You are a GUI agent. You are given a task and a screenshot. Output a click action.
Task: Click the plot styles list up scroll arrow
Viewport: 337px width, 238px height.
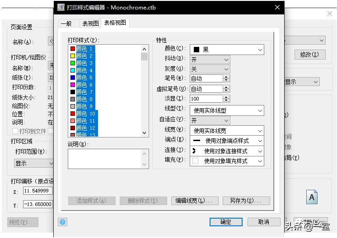coord(145,49)
